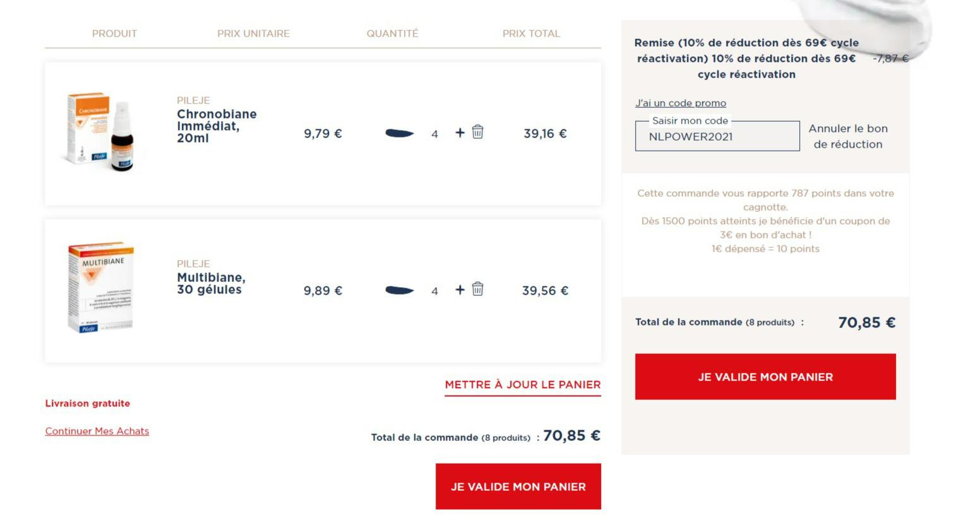Select the quantity value of Multibiane
Image resolution: width=954 pixels, height=523 pixels.
click(434, 291)
